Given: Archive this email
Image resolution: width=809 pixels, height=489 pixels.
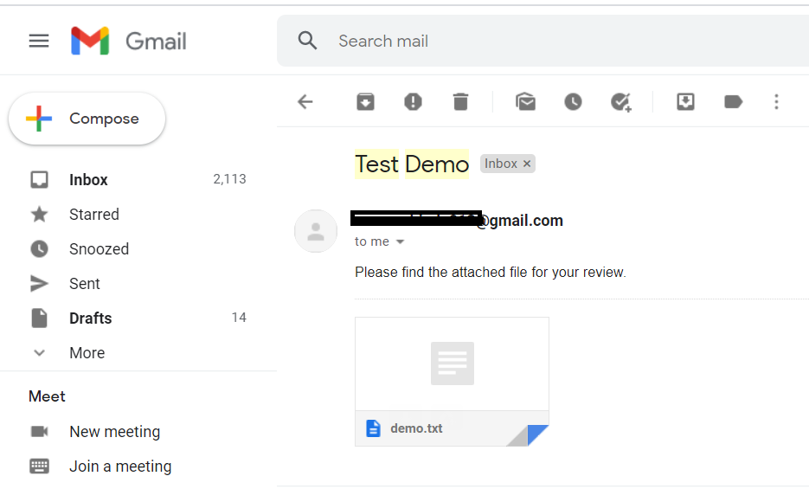Looking at the screenshot, I should tap(366, 102).
